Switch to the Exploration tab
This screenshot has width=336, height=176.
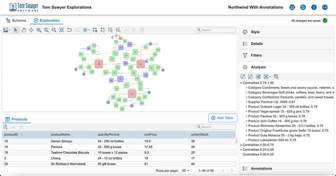point(47,20)
